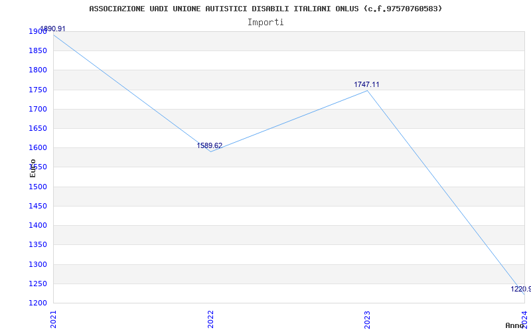Click the 2024 x-axis year label
This screenshot has width=531, height=332.
click(x=524, y=319)
